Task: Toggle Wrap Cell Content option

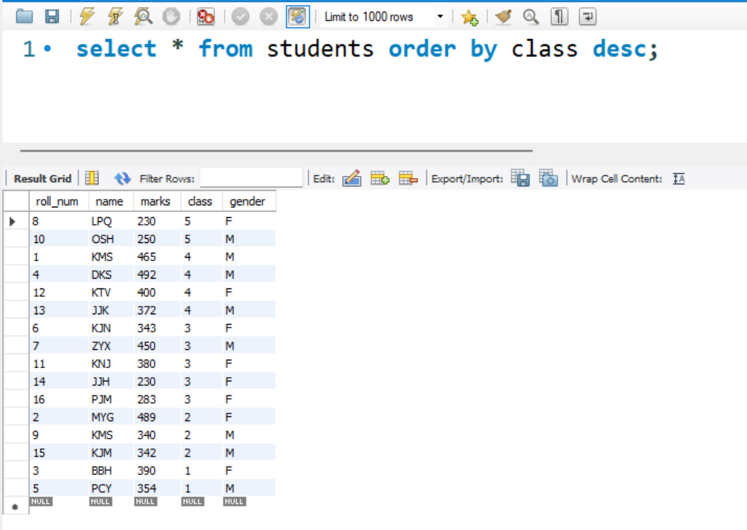Action: (x=679, y=179)
